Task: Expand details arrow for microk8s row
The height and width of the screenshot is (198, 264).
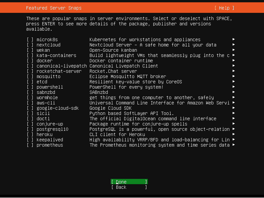Action: click(x=234, y=39)
